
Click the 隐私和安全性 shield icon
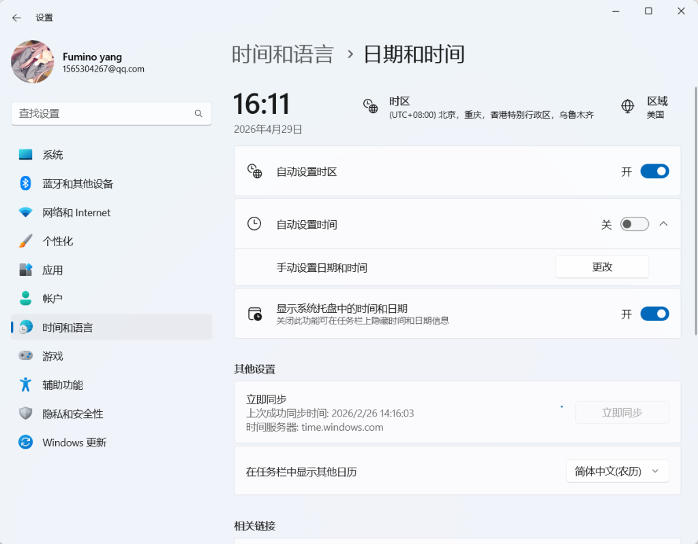[25, 413]
